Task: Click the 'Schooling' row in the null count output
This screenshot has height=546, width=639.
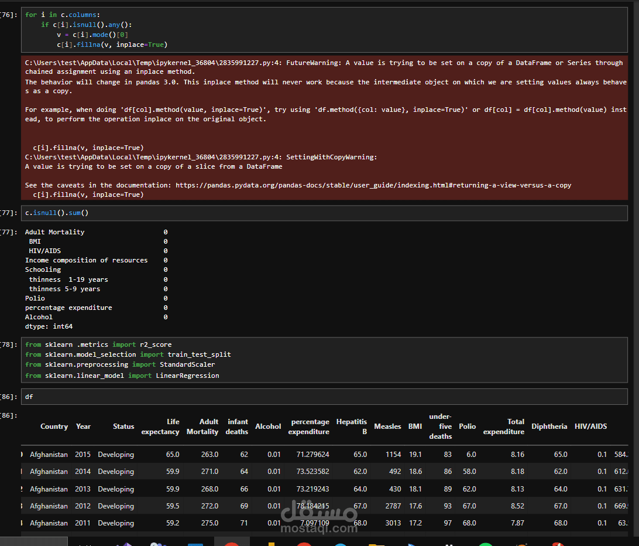Action: tap(96, 269)
